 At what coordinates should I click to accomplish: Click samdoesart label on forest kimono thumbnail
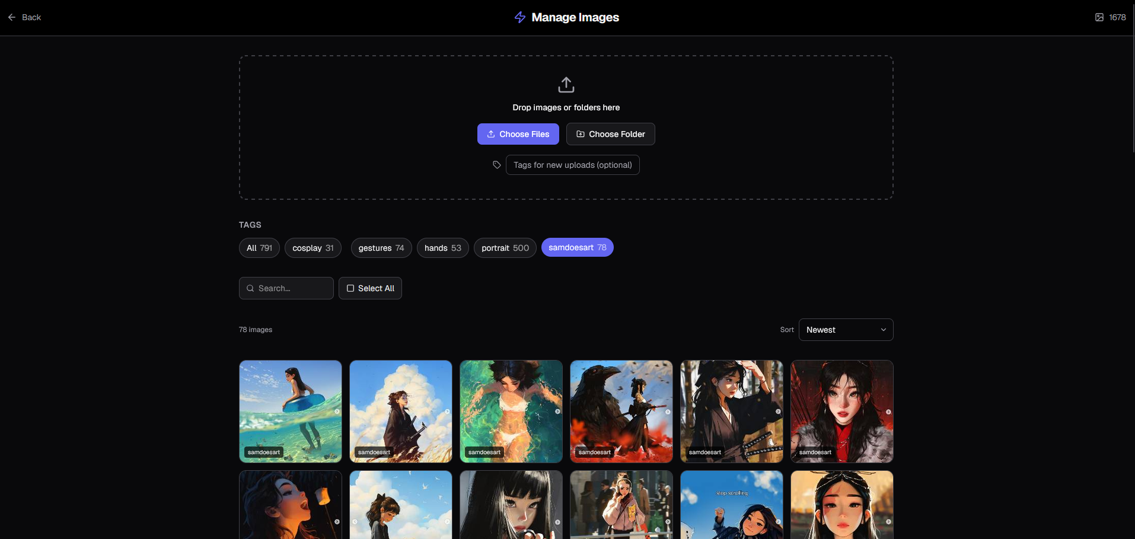[705, 452]
